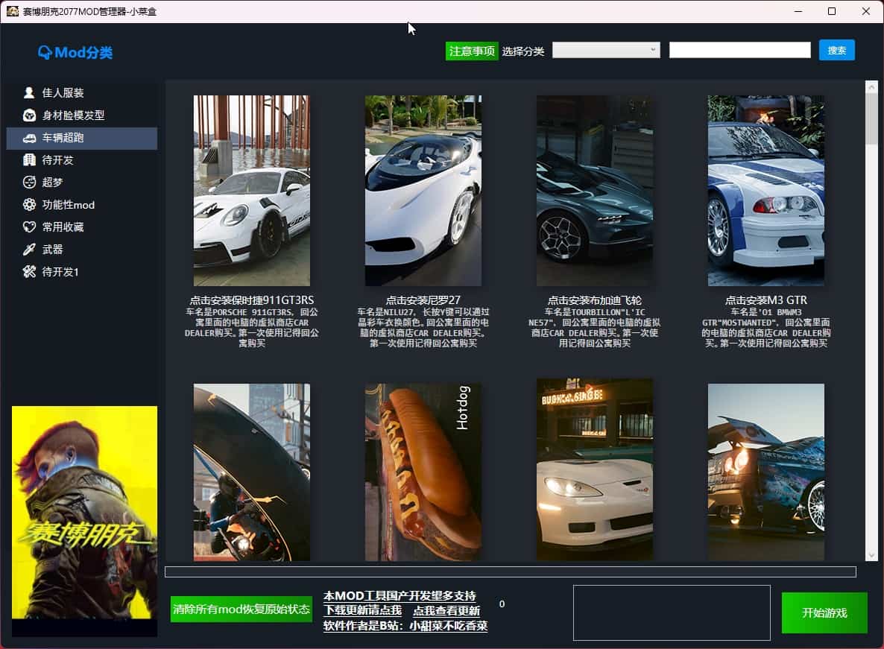
Task: Click the scroll down arrow of mod list
Action: (x=871, y=555)
